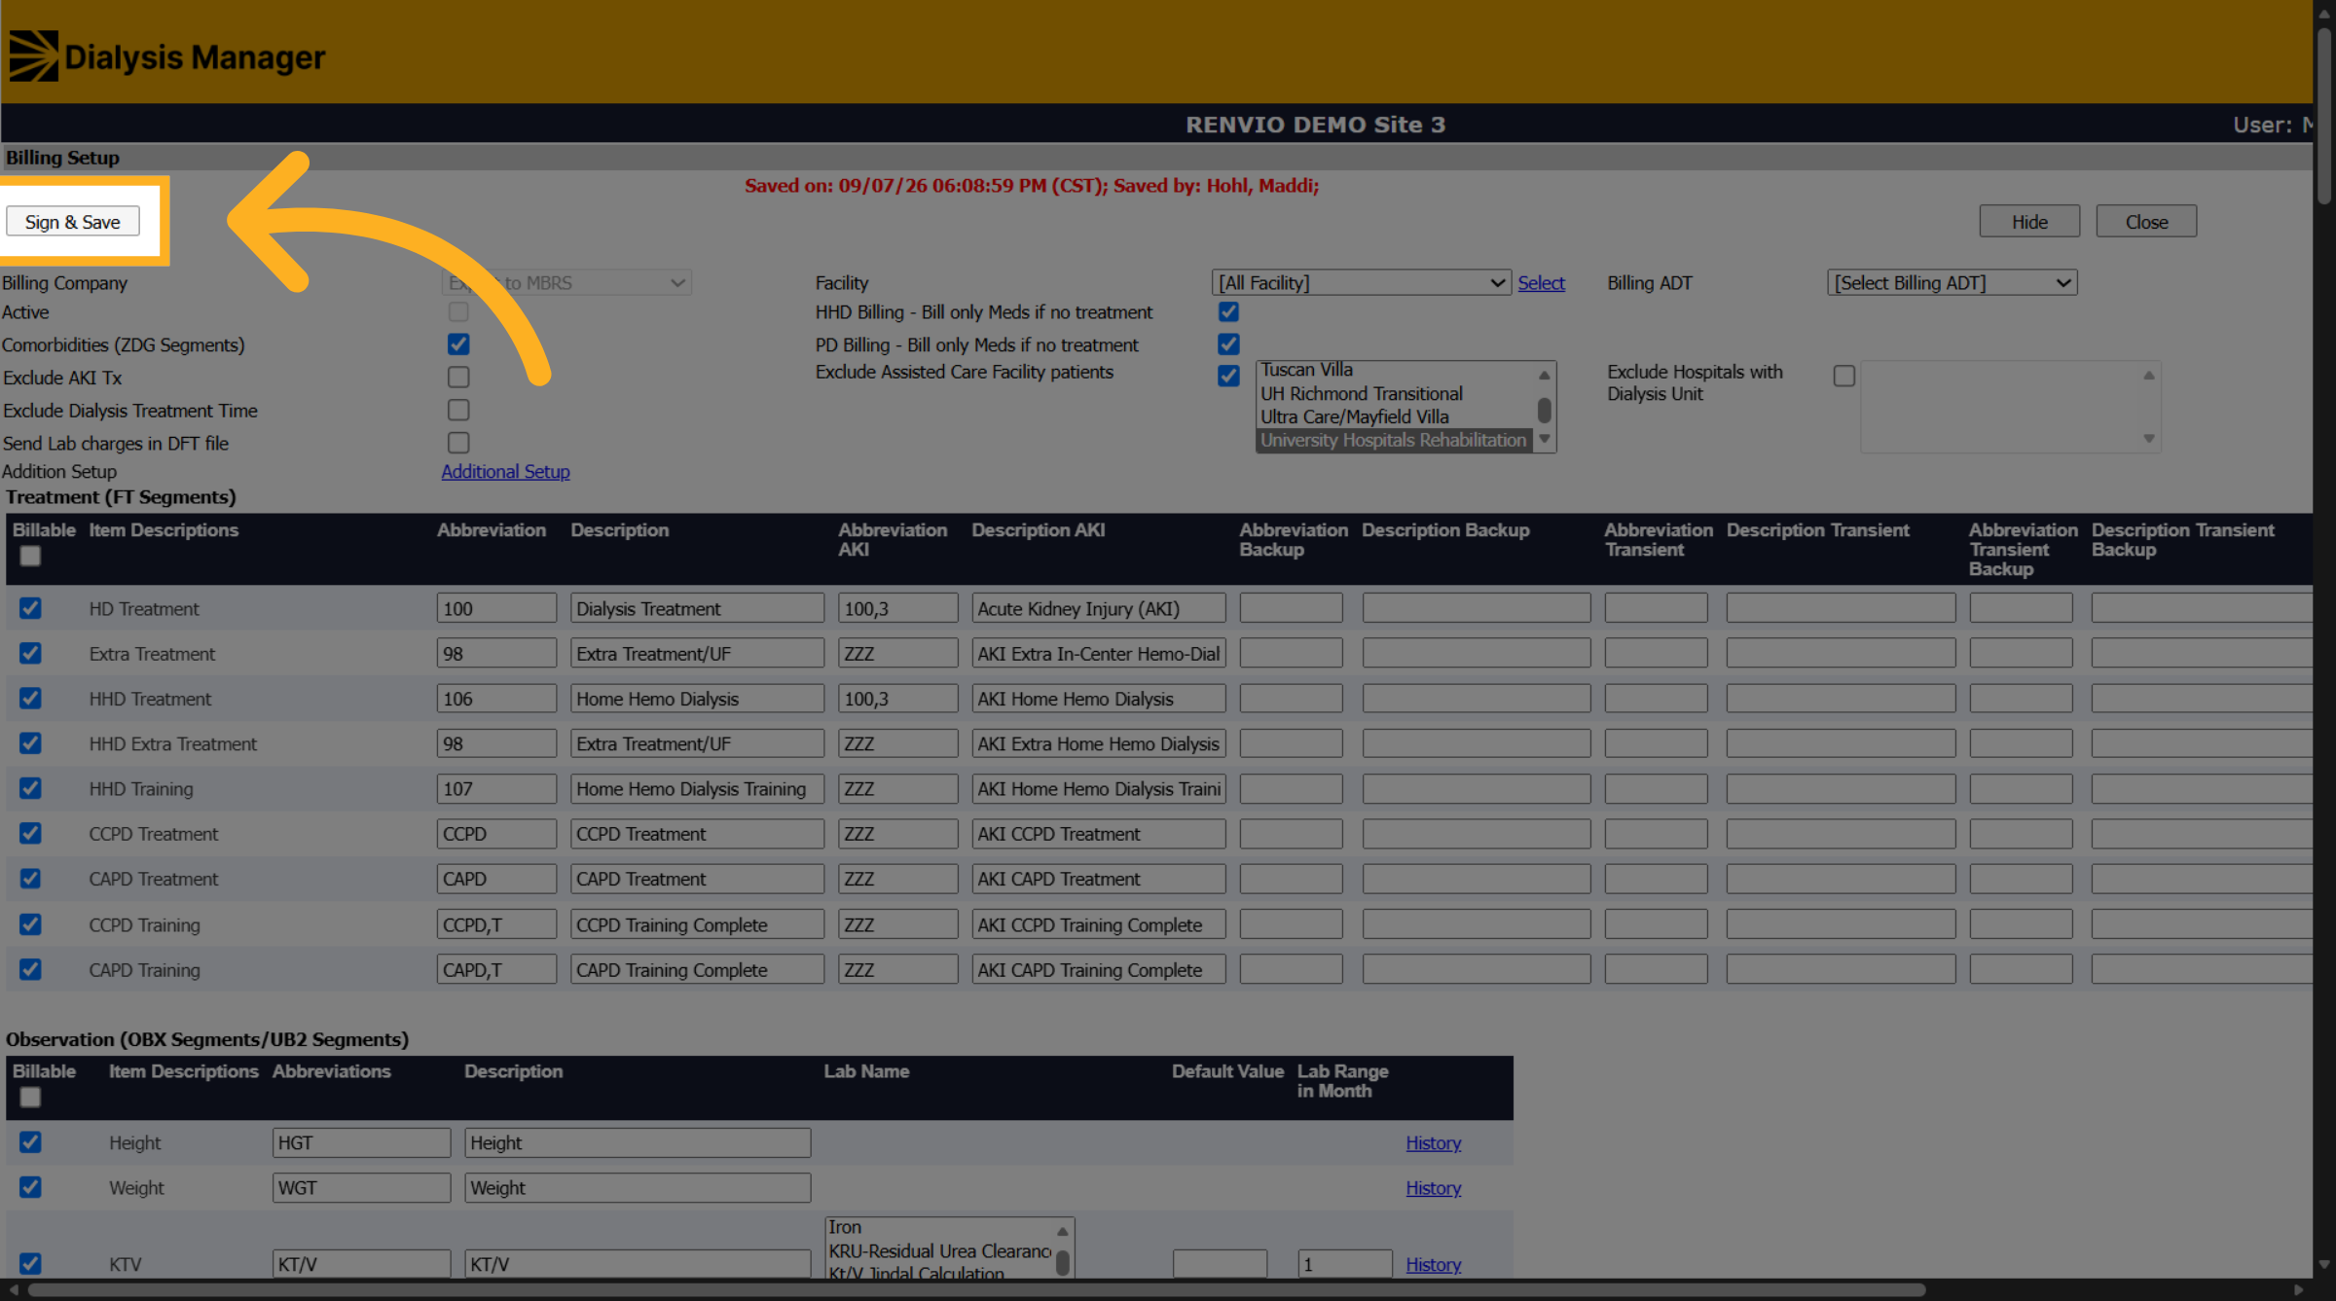Viewport: 2336px width, 1301px height.
Task: Click KTV Lab Range in Month field
Action: click(x=1345, y=1264)
